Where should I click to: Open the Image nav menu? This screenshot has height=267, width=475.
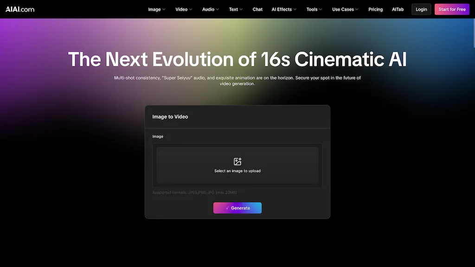point(157,9)
